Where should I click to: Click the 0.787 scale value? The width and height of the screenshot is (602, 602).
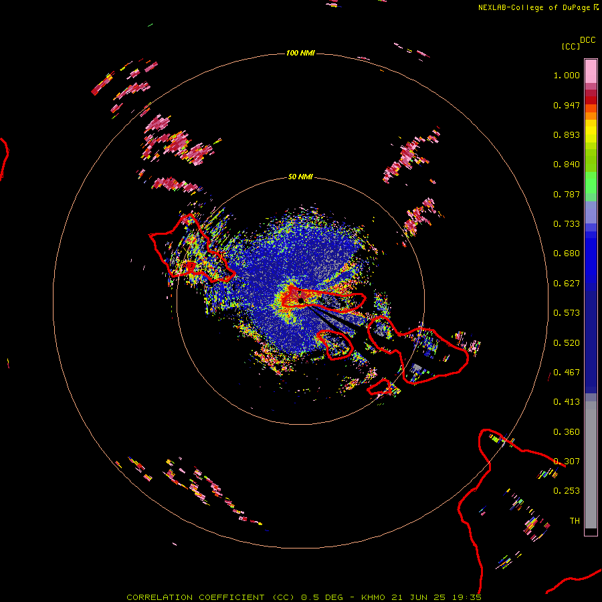click(567, 194)
